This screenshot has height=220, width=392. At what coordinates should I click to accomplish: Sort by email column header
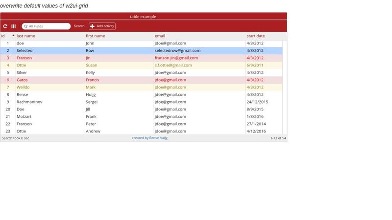pos(160,36)
